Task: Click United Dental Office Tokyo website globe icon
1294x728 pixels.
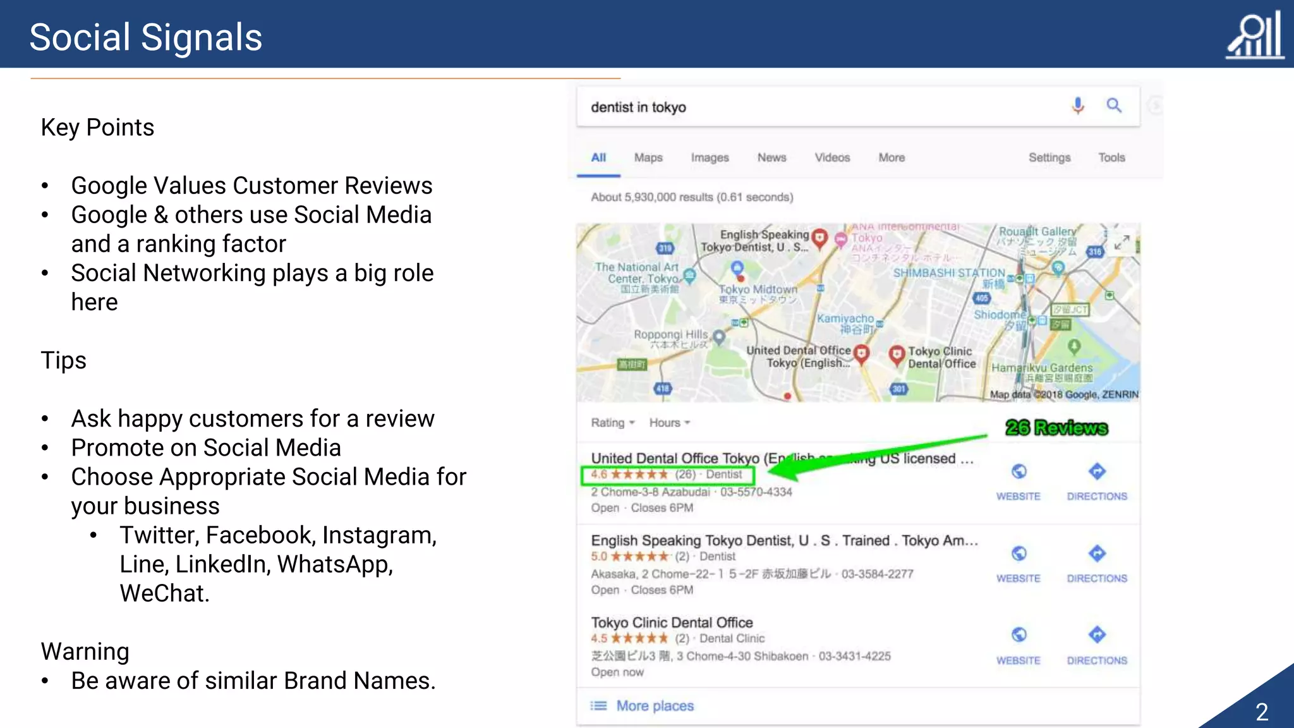Action: pyautogui.click(x=1019, y=471)
